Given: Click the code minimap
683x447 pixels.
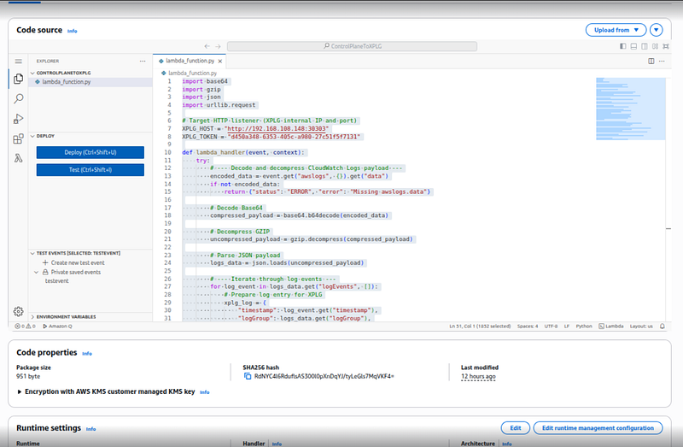Looking at the screenshot, I should click(630, 109).
